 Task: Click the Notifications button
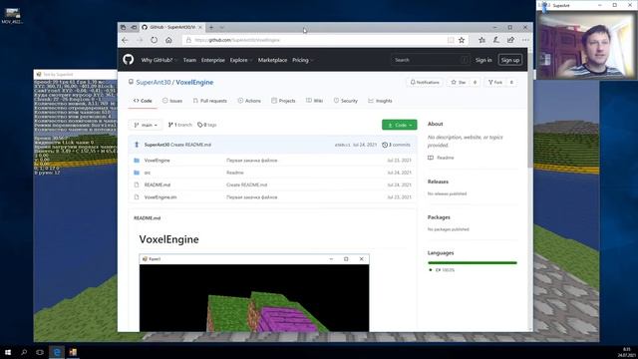click(425, 82)
